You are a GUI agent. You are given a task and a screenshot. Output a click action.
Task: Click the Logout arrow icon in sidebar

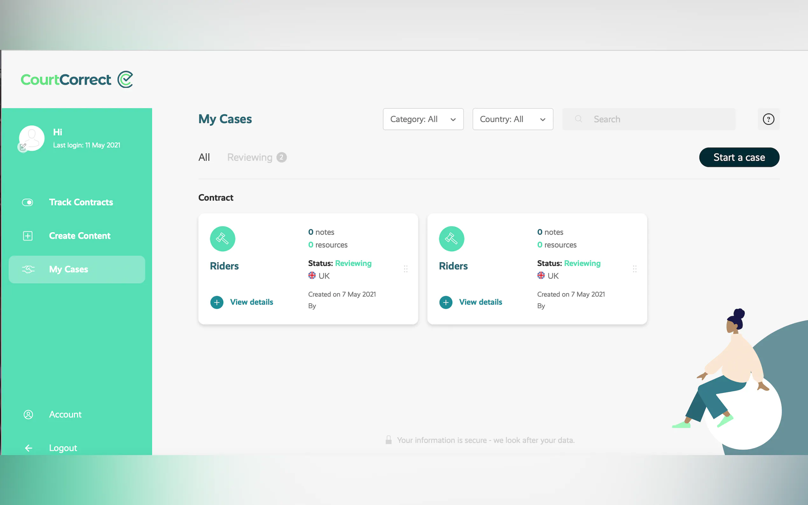tap(28, 448)
